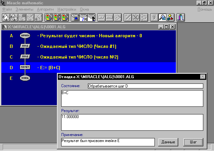Select the "ввод" input block in row B
This screenshot has width=214, height=151.
click(25, 46)
